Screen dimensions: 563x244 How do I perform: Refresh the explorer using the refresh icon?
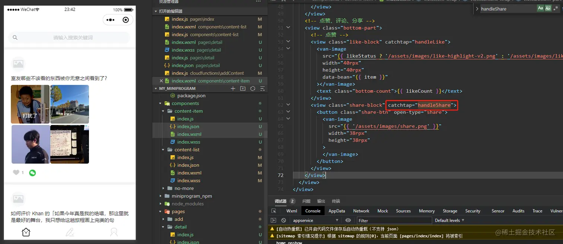tap(253, 89)
